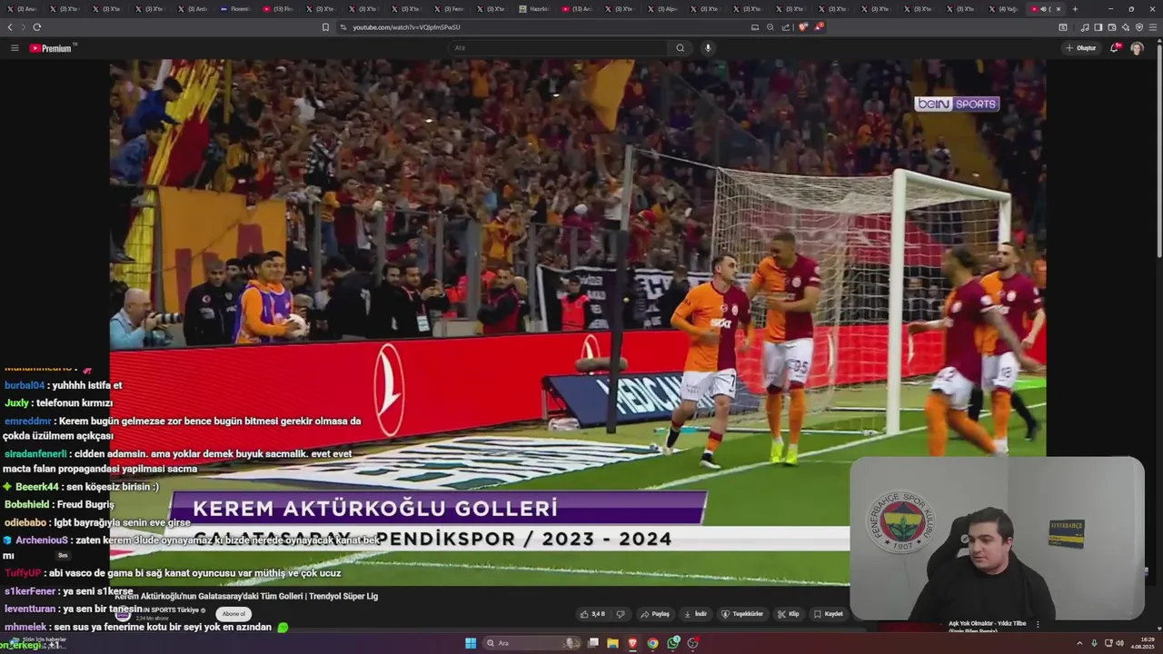Click chat username ArcheniouS
1163x654 pixels.
42,540
